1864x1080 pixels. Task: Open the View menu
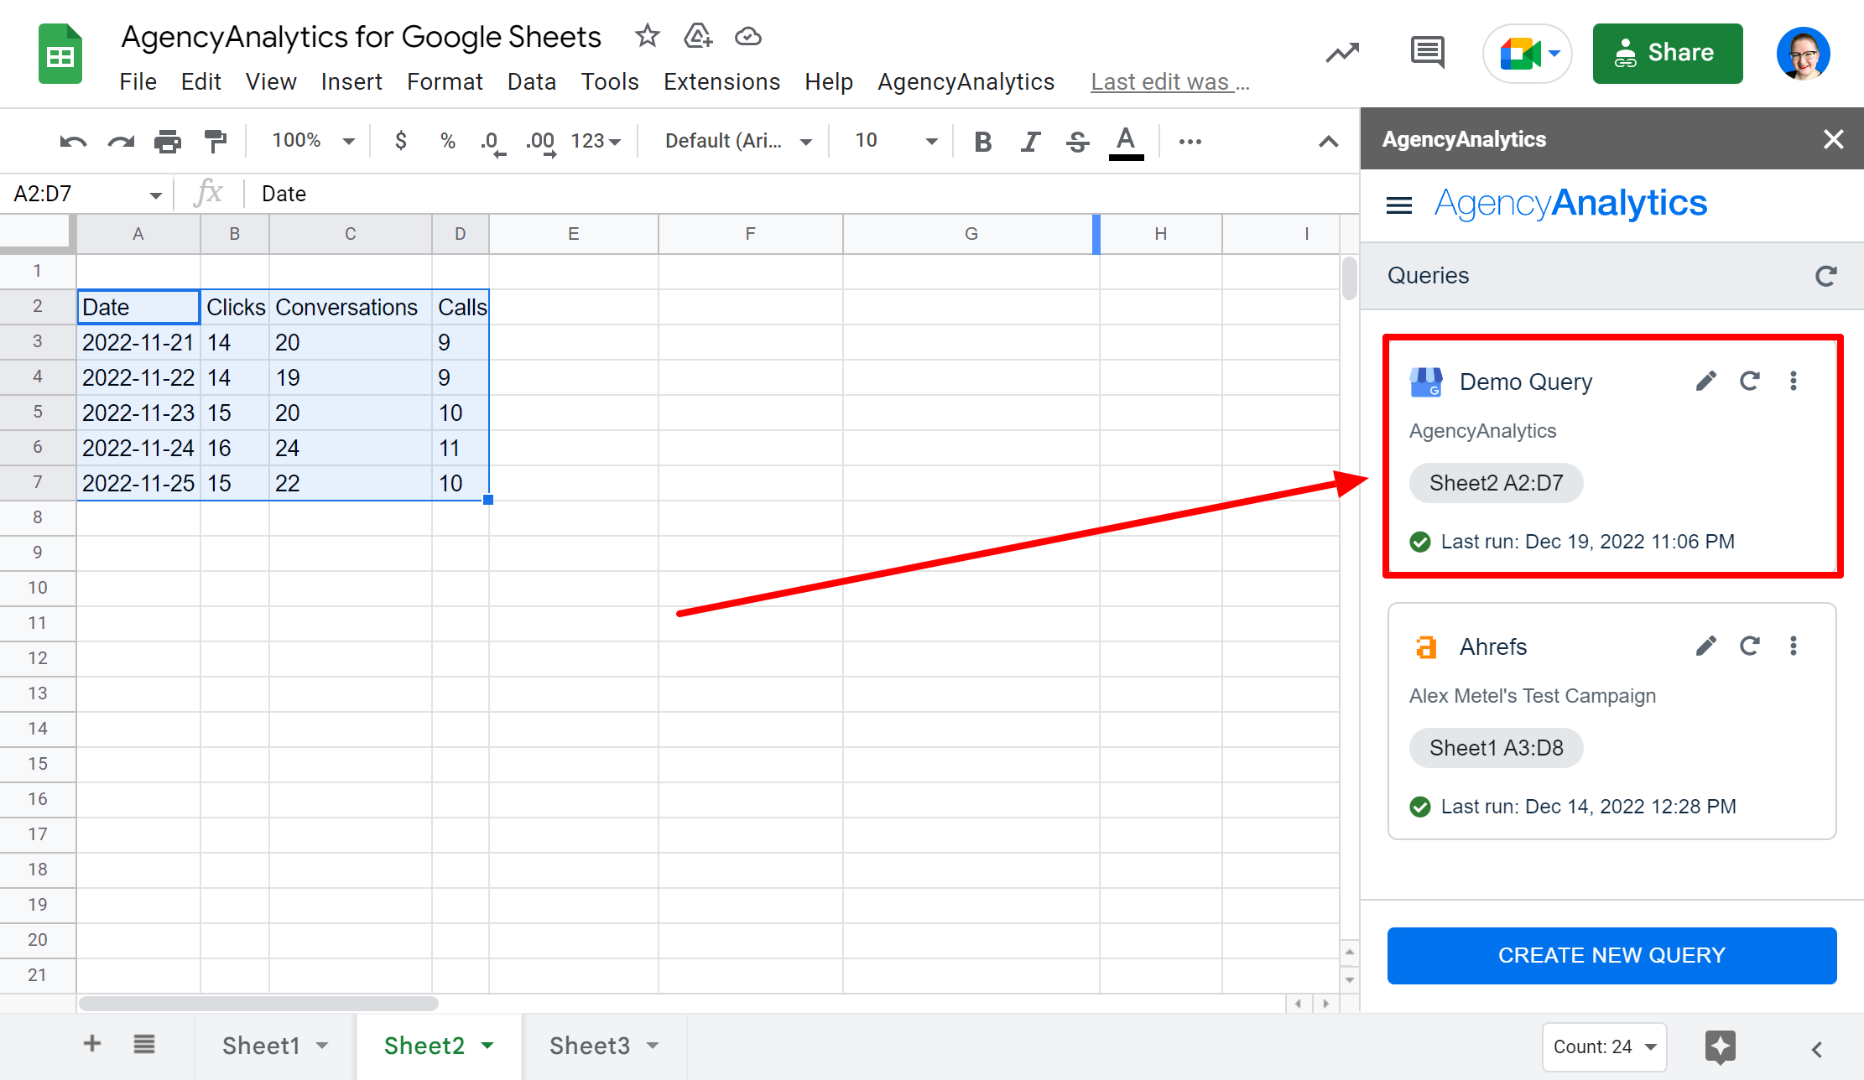[271, 82]
